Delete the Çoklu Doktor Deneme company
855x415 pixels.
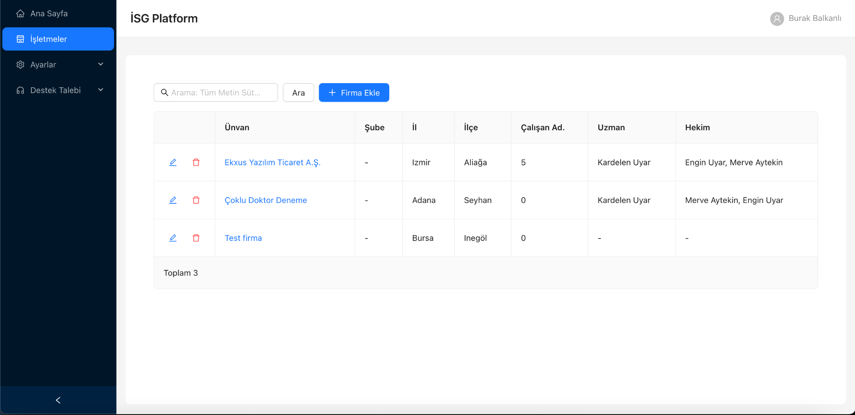(x=196, y=200)
